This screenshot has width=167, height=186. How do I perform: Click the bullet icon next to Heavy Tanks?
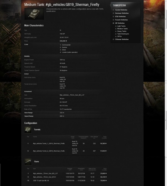pyautogui.click(x=116, y=31)
